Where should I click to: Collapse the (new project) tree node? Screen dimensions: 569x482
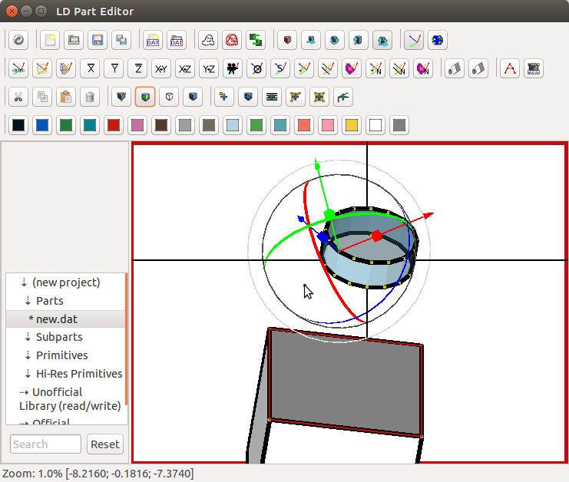24,282
